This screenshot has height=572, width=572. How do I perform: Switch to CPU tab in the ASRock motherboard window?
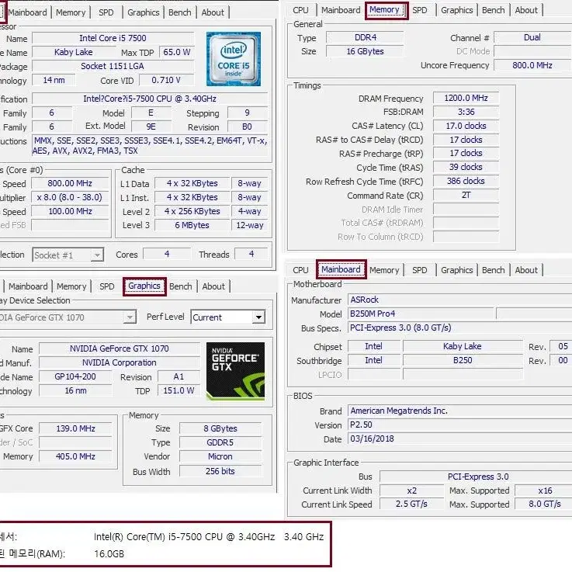click(x=300, y=270)
